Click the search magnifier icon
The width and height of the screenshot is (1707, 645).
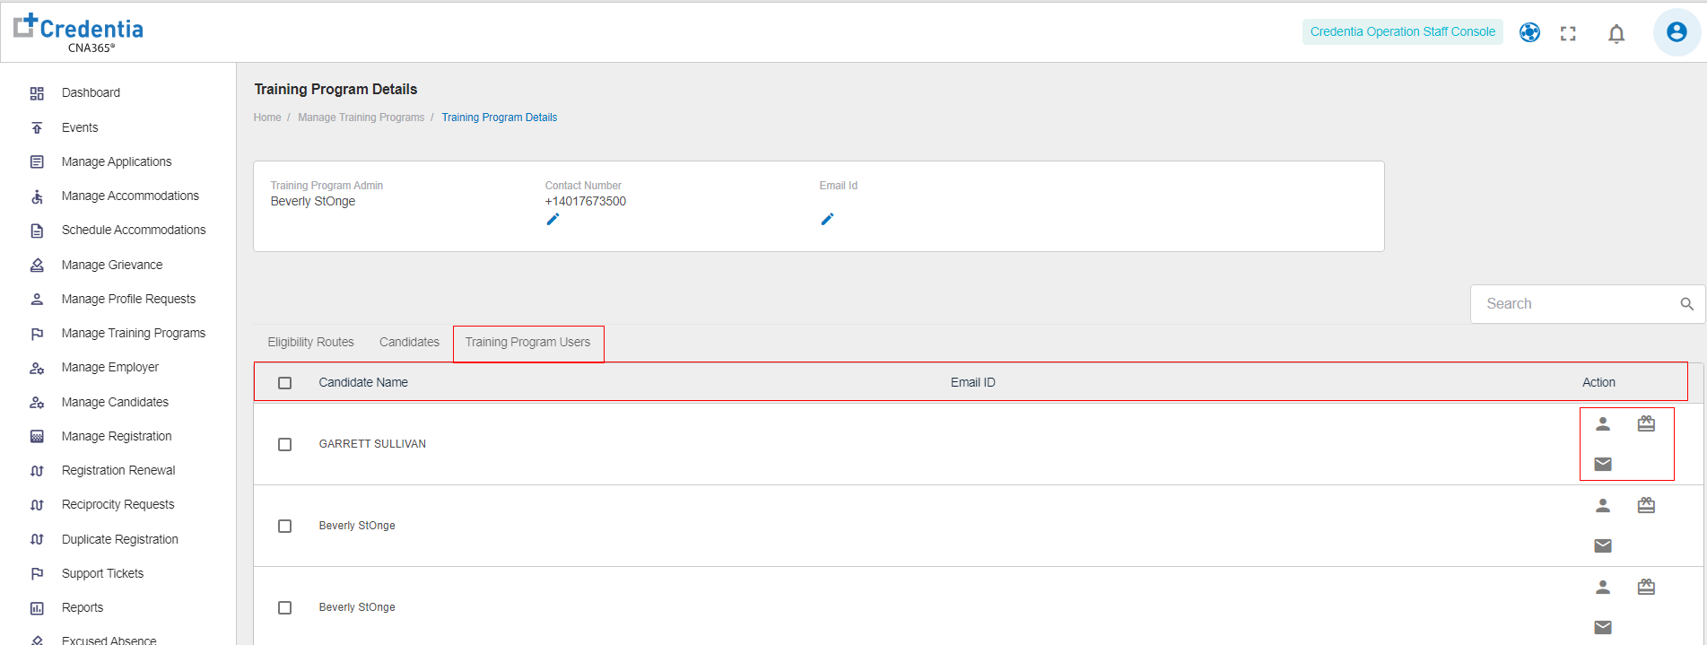(x=1686, y=304)
